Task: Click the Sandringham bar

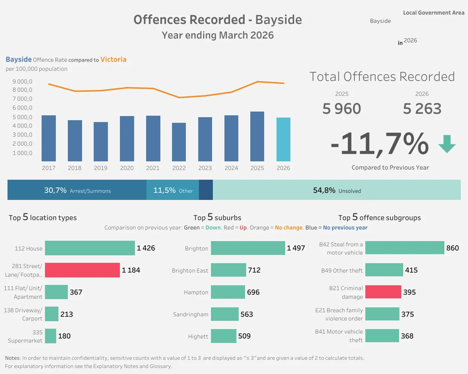Action: 225,314
